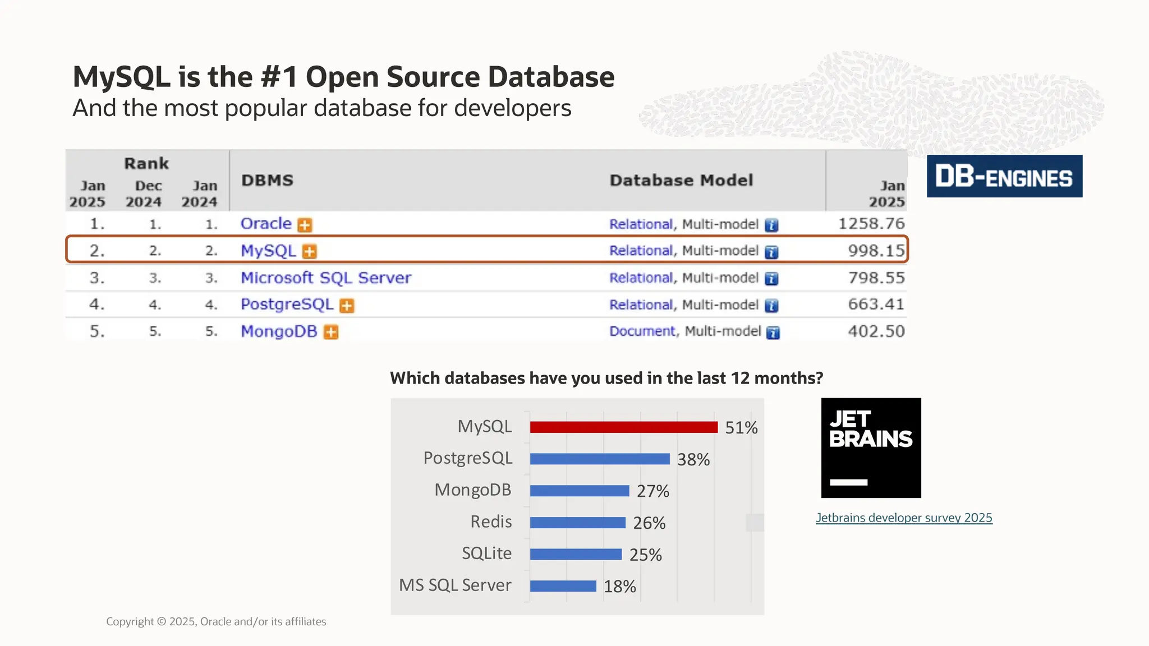Image resolution: width=1149 pixels, height=646 pixels.
Task: Click the score 798.55
Action: (x=876, y=278)
